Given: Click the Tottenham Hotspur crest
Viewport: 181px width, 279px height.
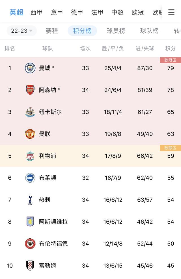Looking at the screenshot, I should (30, 200).
